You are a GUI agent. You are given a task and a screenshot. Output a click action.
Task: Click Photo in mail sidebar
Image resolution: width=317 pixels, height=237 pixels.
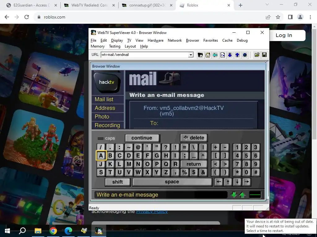(x=102, y=117)
